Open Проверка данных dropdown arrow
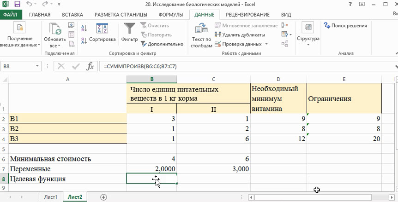The height and width of the screenshot is (202, 398). (x=266, y=44)
